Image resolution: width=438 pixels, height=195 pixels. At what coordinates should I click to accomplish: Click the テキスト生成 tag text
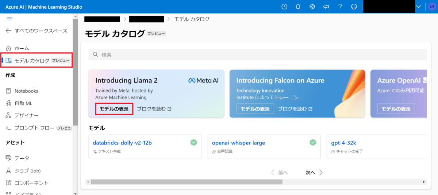pyautogui.click(x=109, y=151)
